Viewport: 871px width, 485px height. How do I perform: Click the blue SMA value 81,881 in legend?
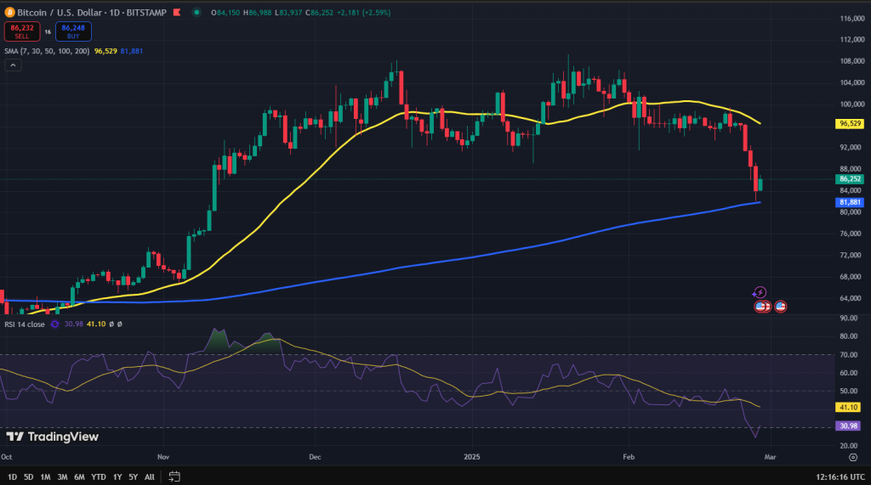(132, 51)
